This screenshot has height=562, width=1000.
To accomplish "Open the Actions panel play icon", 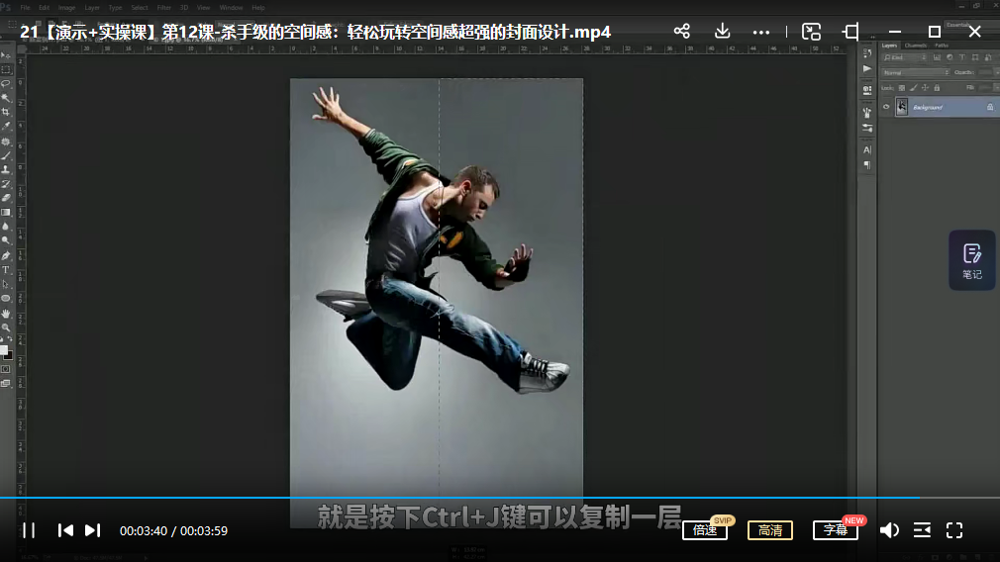I will click(x=867, y=69).
